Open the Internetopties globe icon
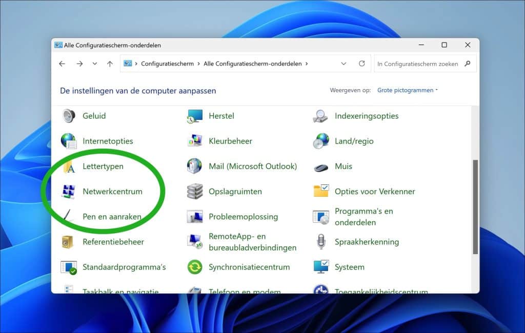The image size is (525, 333). 69,141
